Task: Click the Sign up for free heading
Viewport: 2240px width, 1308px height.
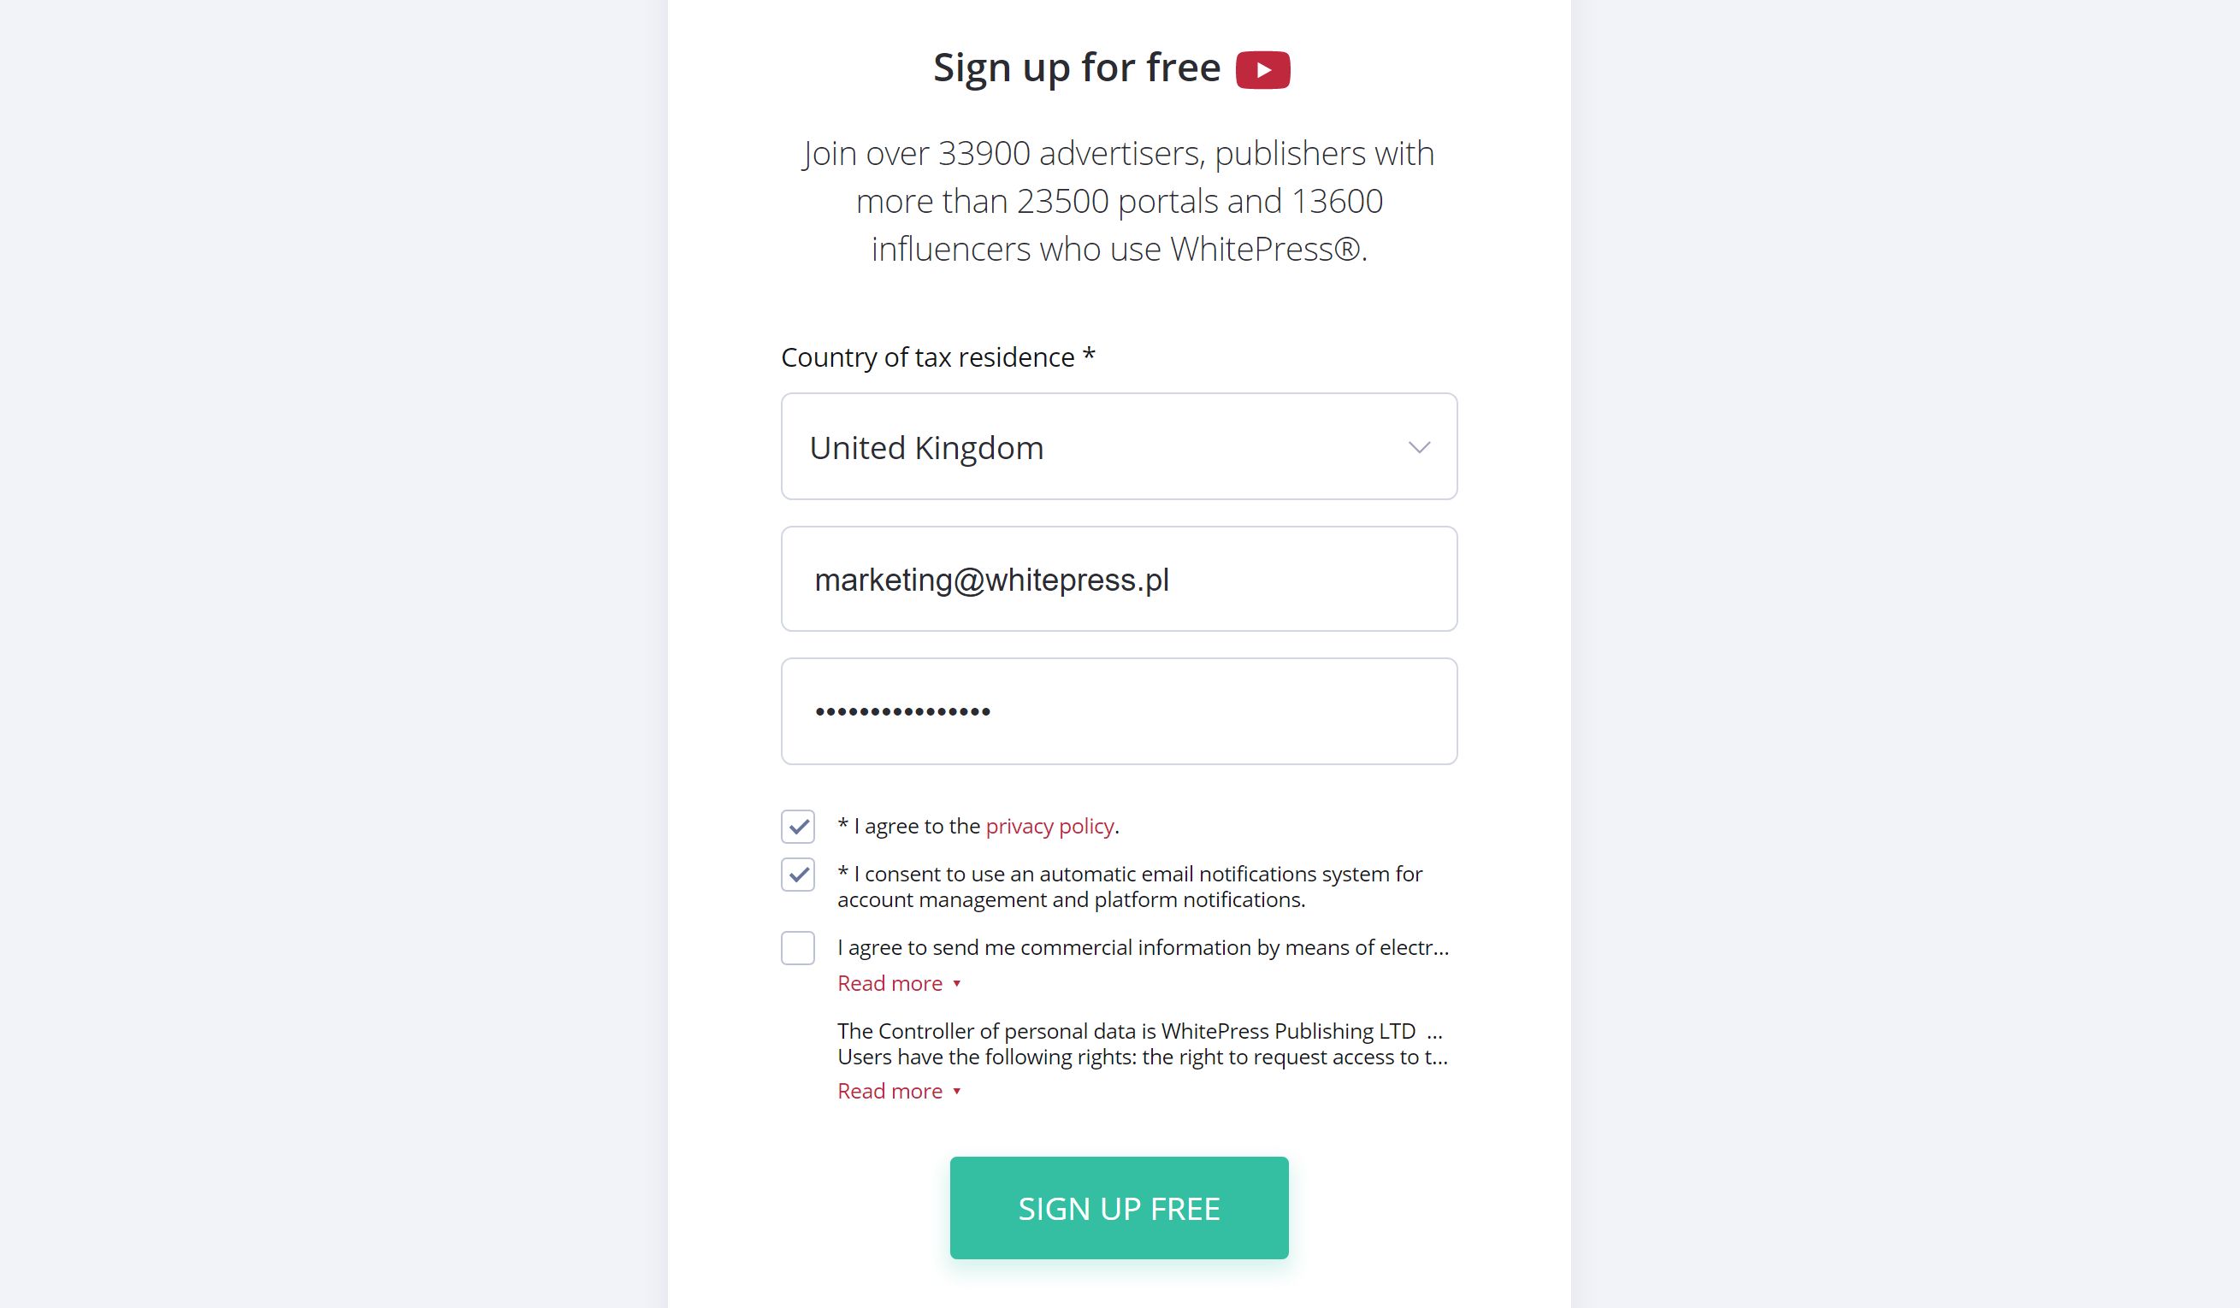Action: pos(1077,68)
